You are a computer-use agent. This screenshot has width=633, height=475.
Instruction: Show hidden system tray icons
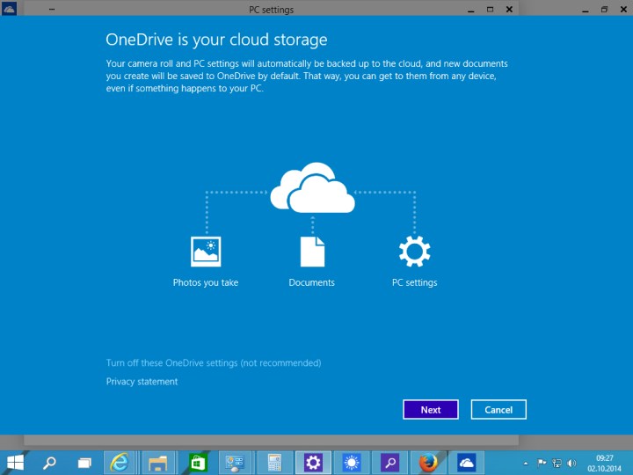[526, 464]
